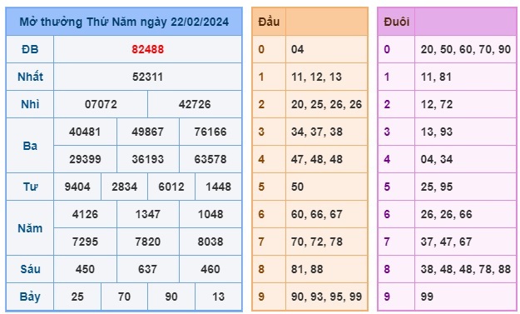Click the Năm prize number 8038

coord(210,242)
